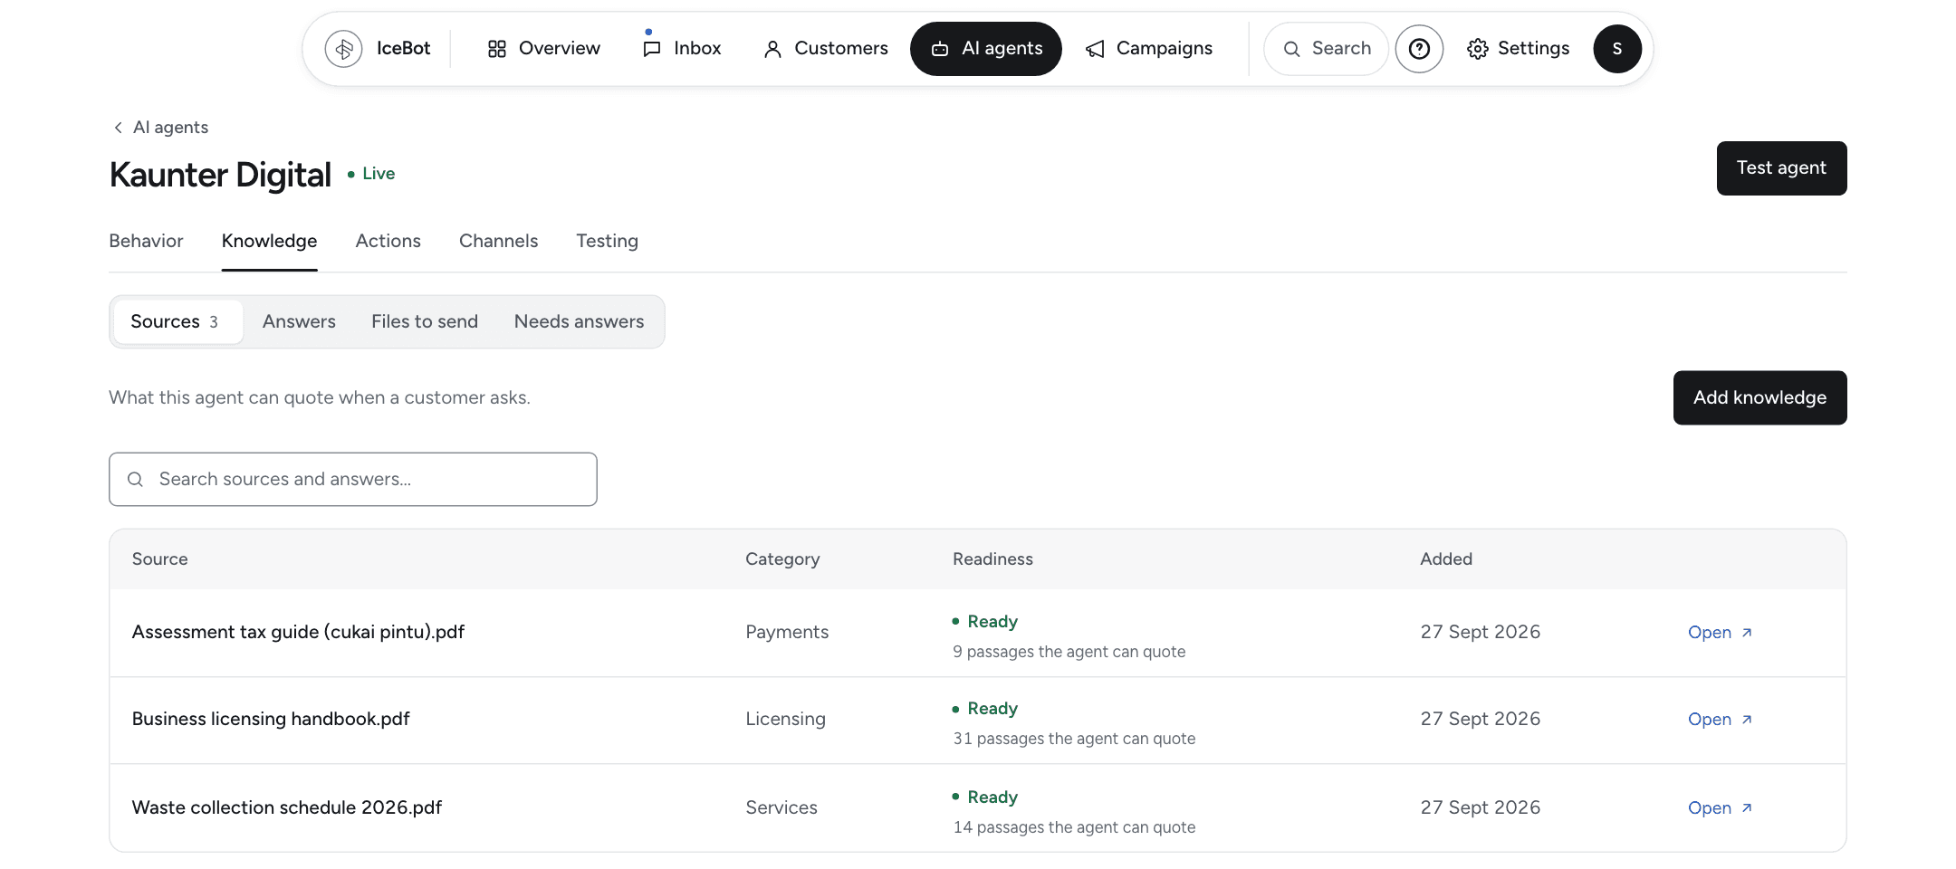Click the Licensing category cell
The width and height of the screenshot is (1956, 869).
(x=785, y=719)
